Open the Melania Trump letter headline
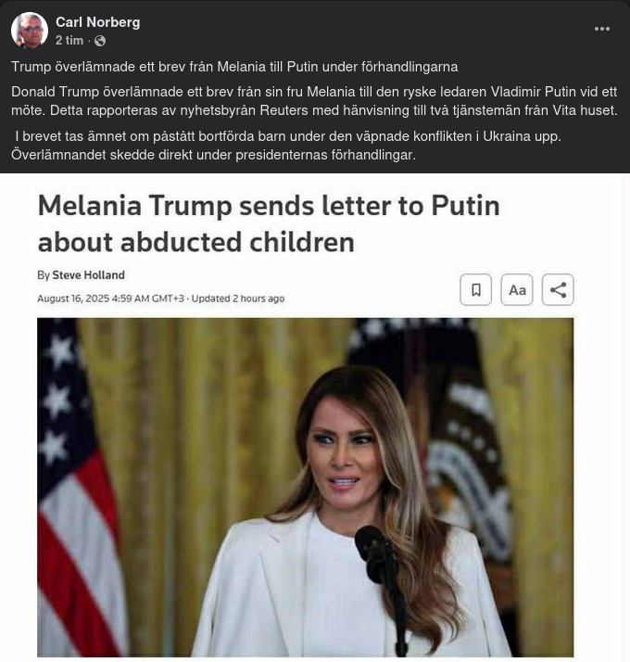 pos(269,223)
